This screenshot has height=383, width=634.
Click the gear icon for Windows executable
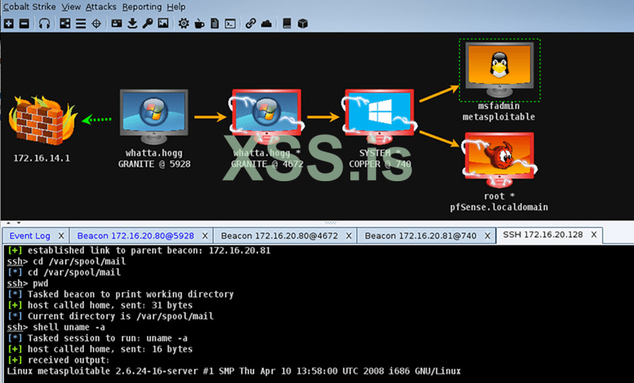(x=184, y=24)
